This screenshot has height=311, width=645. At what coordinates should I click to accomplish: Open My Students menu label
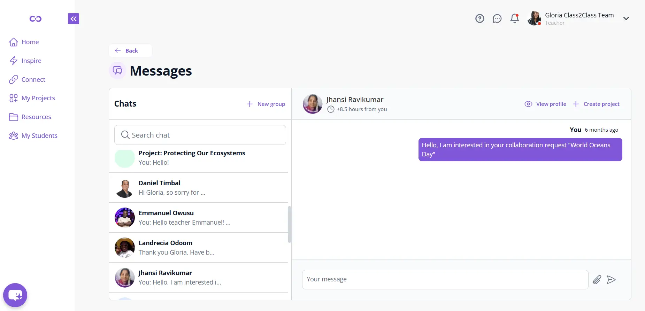pyautogui.click(x=39, y=136)
